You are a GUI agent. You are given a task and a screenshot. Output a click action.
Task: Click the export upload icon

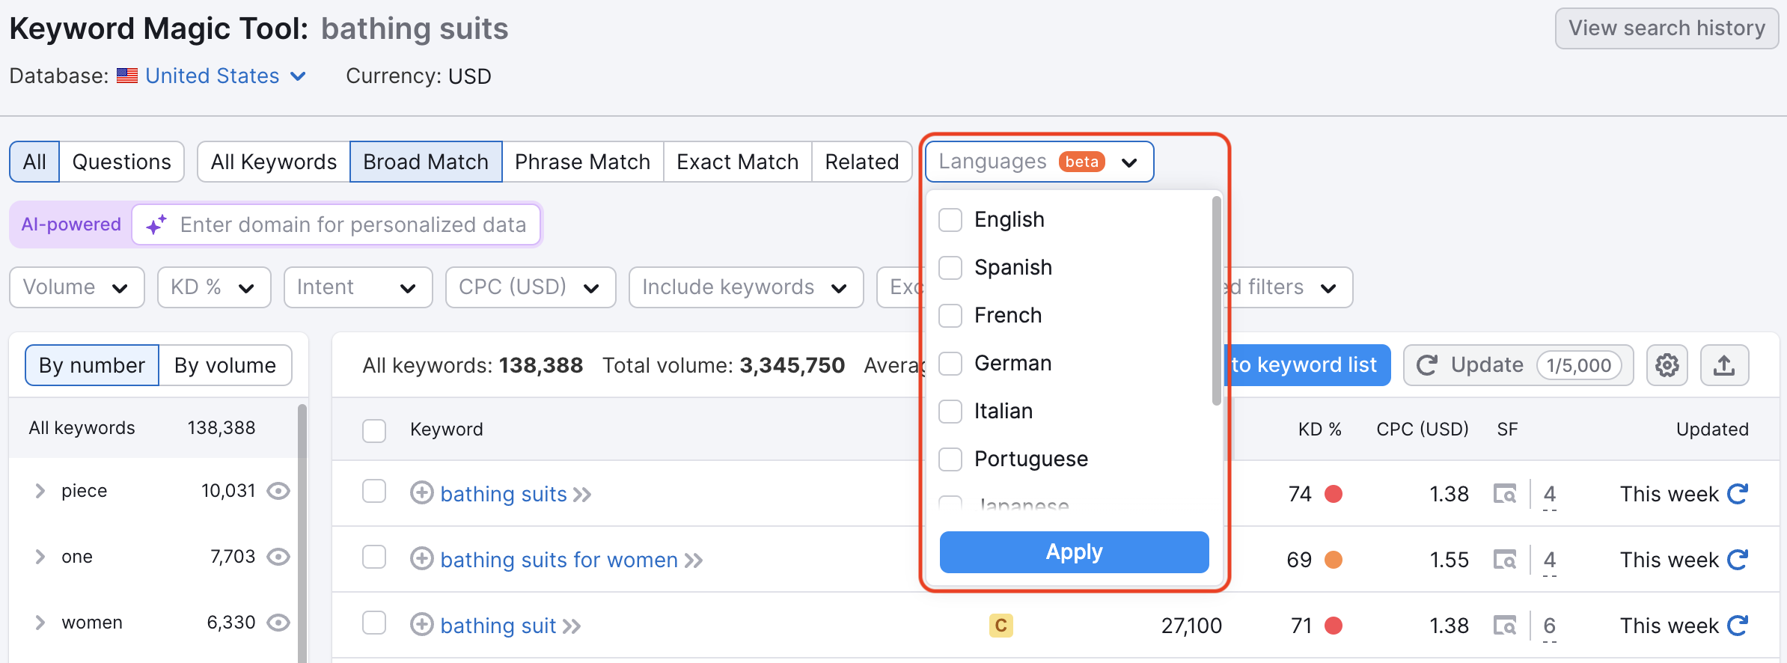pyautogui.click(x=1724, y=365)
